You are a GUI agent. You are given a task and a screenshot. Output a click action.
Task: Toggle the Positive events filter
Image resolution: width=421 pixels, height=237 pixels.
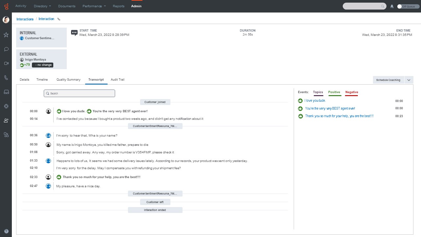(x=334, y=92)
